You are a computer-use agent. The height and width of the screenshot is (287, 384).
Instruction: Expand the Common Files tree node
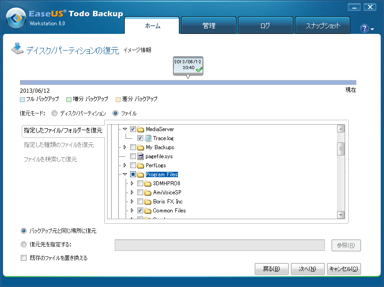click(x=132, y=211)
